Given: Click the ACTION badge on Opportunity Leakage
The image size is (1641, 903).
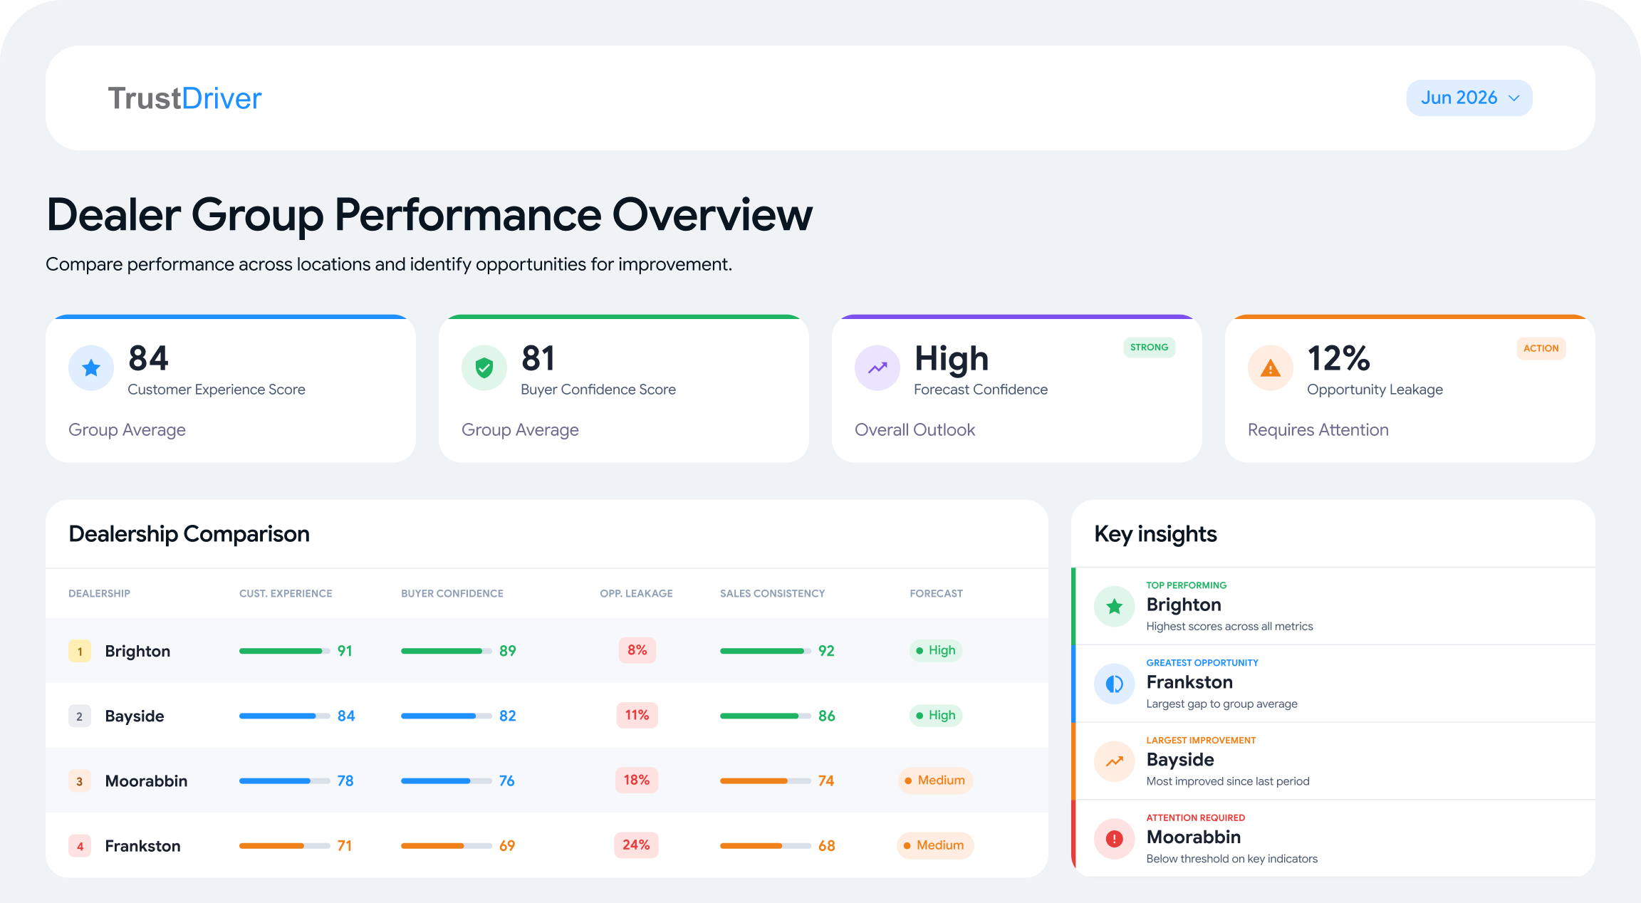Looking at the screenshot, I should click(1541, 348).
